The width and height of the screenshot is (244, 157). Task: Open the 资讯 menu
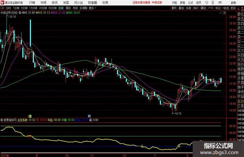(55, 3)
